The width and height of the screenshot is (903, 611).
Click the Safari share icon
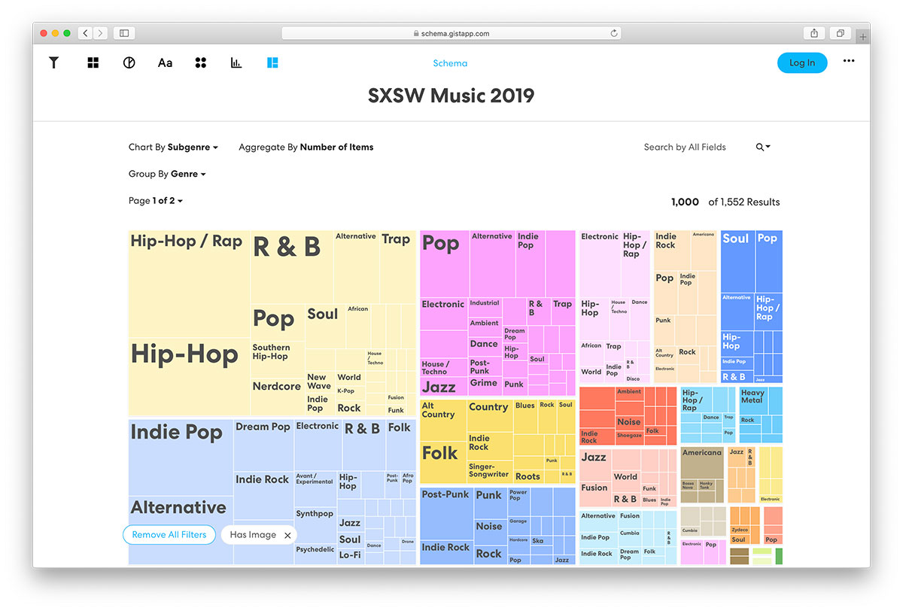[814, 33]
